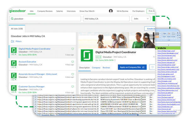Click the salary info icon next to $45k-$69k
This screenshot has height=123, width=186.
(115, 60)
